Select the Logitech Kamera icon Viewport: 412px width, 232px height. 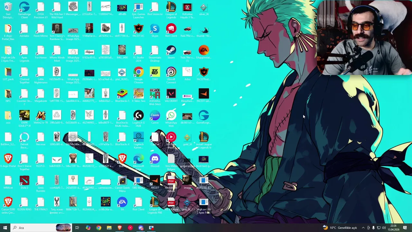[x=138, y=140]
